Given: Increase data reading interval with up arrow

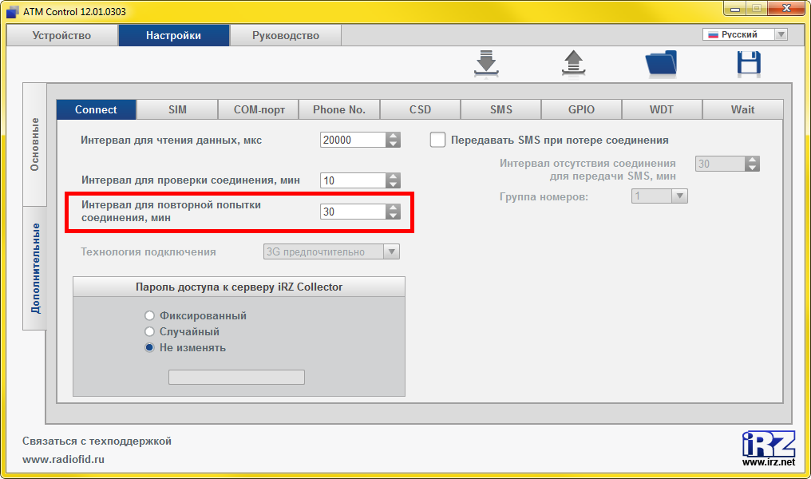Looking at the screenshot, I should tap(393, 136).
